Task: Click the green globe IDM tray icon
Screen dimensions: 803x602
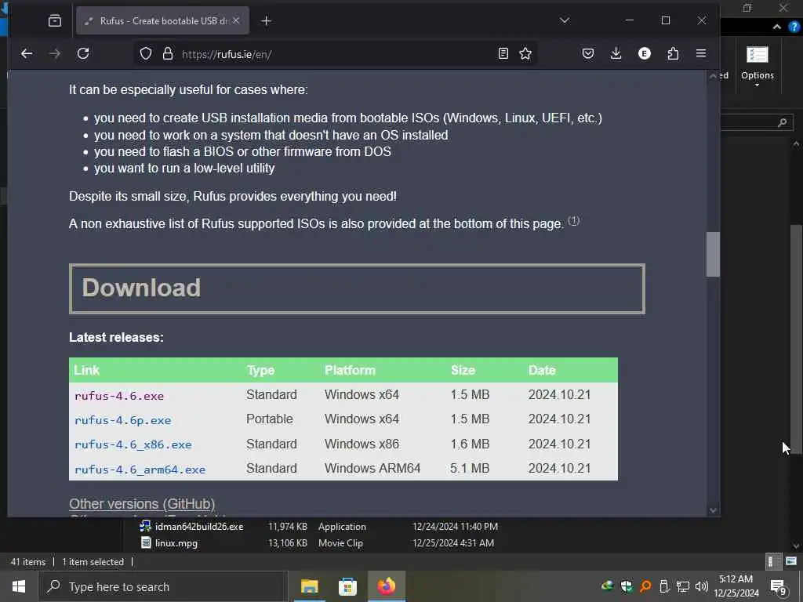Action: tap(608, 586)
